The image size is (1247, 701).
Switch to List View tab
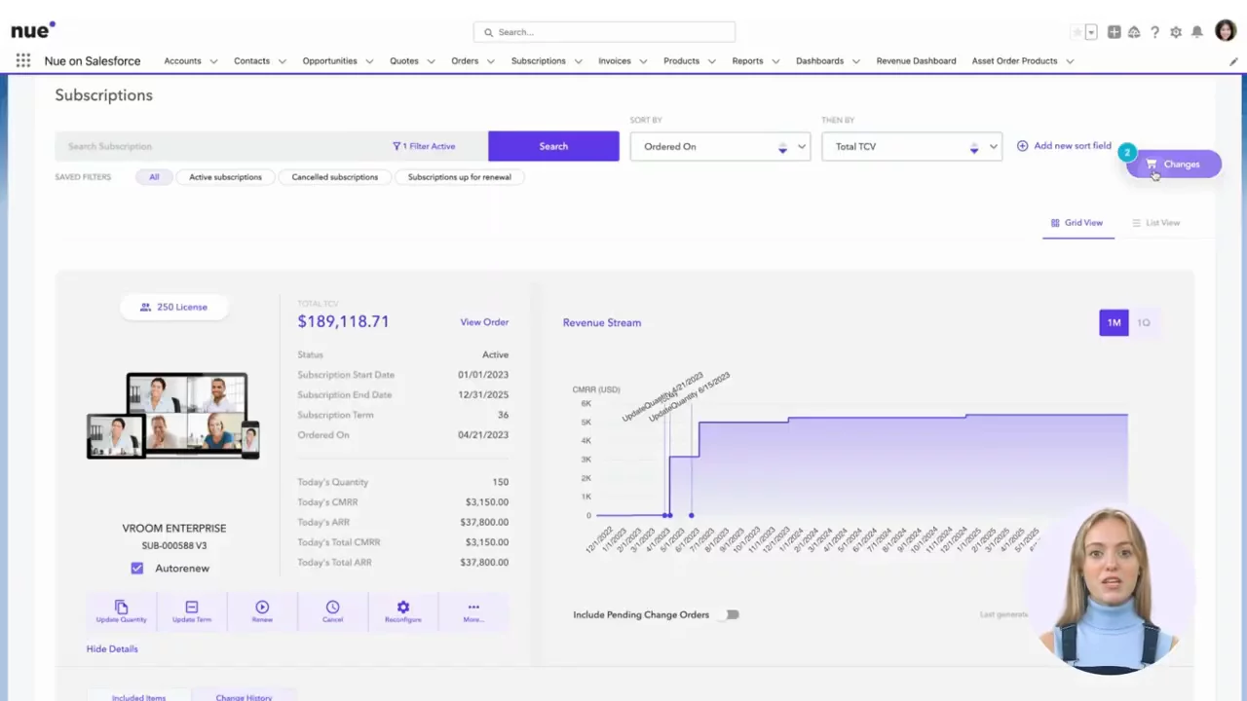(x=1155, y=223)
